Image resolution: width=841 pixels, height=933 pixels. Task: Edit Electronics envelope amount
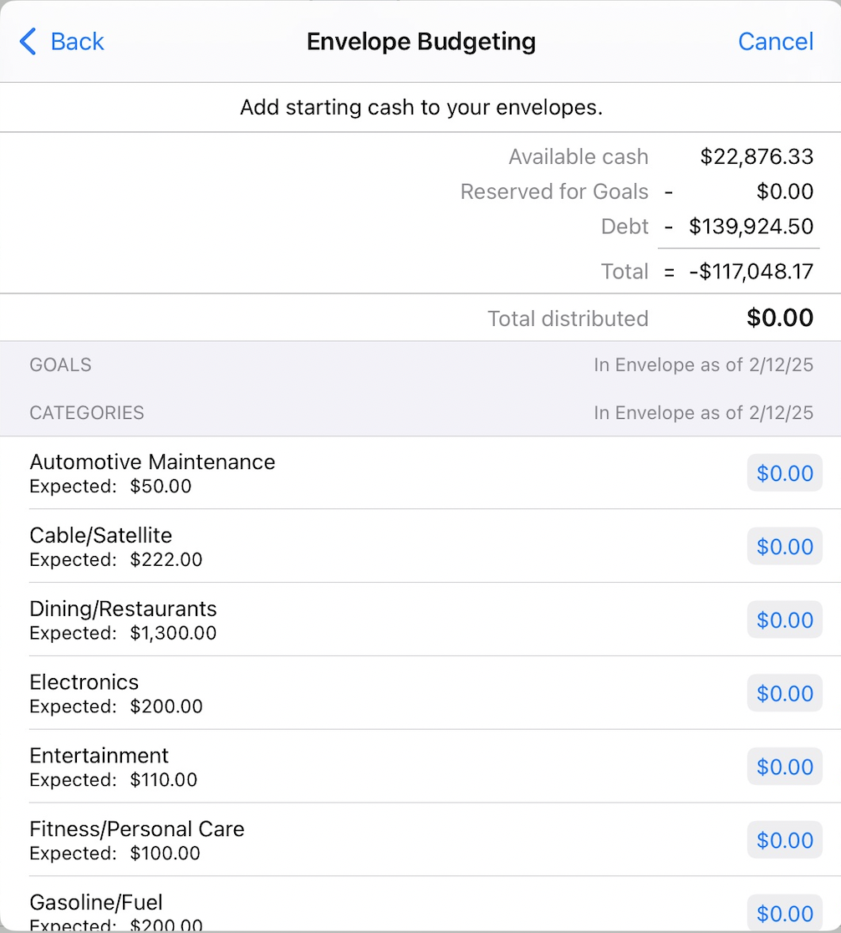click(x=784, y=694)
